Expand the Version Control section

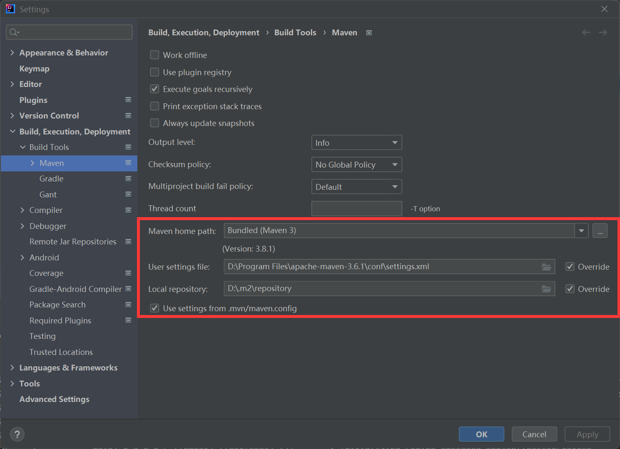pos(12,116)
